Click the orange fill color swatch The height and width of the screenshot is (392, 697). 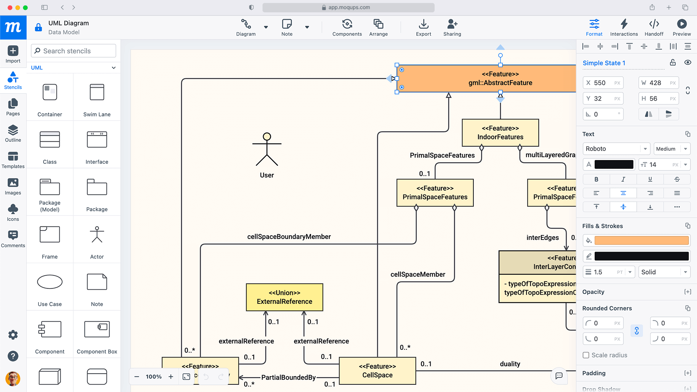pyautogui.click(x=641, y=240)
